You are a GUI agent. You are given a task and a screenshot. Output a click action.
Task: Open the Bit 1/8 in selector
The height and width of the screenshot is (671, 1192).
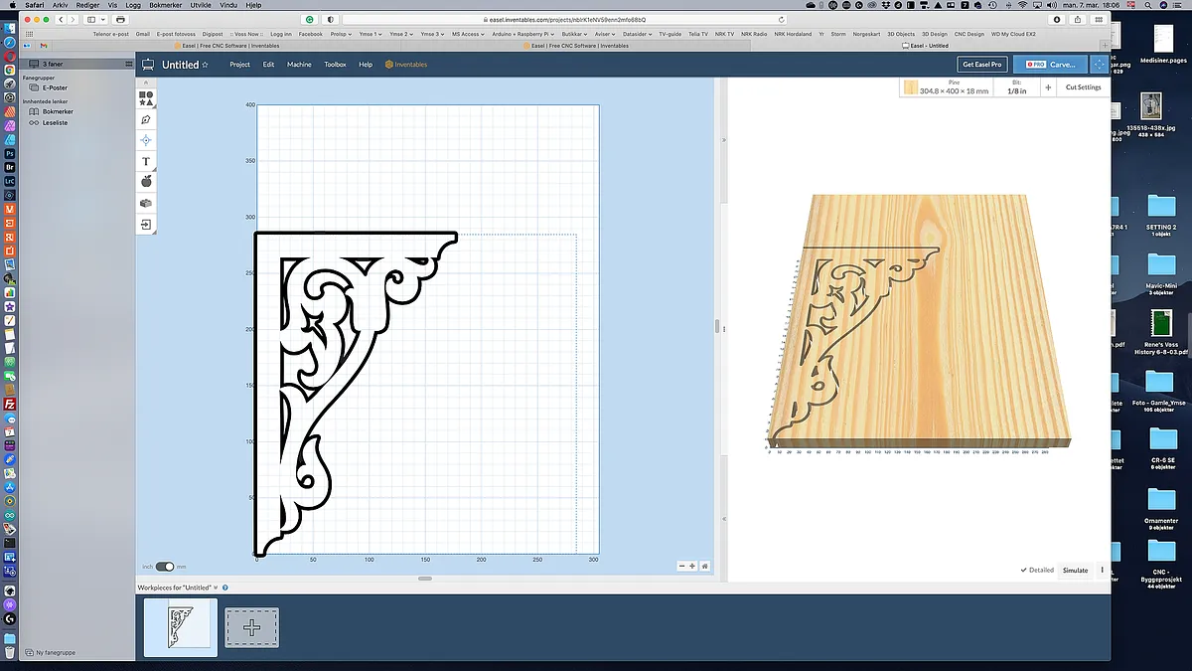click(x=1016, y=87)
